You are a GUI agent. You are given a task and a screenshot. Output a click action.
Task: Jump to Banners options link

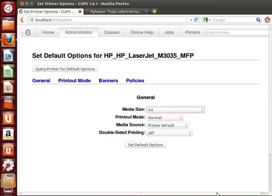(108, 81)
